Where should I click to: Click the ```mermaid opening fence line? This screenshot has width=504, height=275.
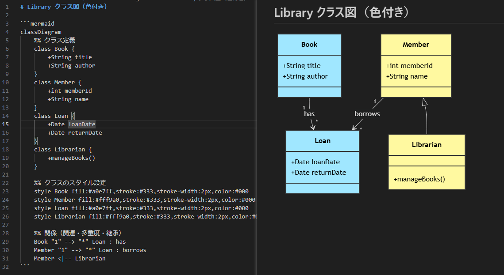(37, 24)
